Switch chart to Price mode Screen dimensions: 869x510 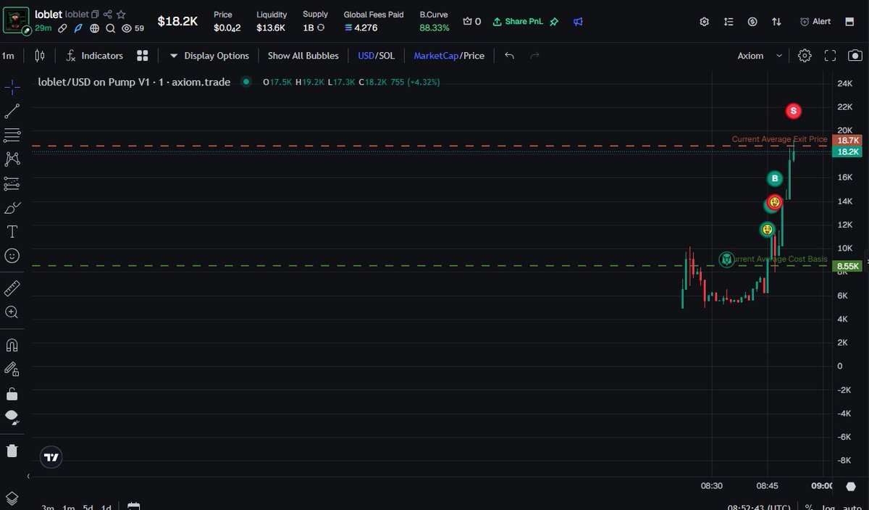coord(474,56)
